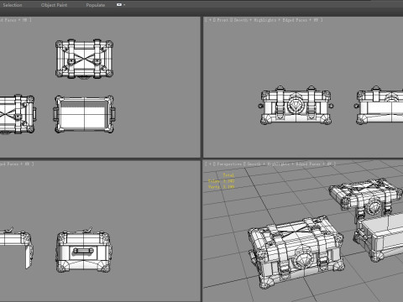Click the Verts count statistic

pyautogui.click(x=221, y=187)
